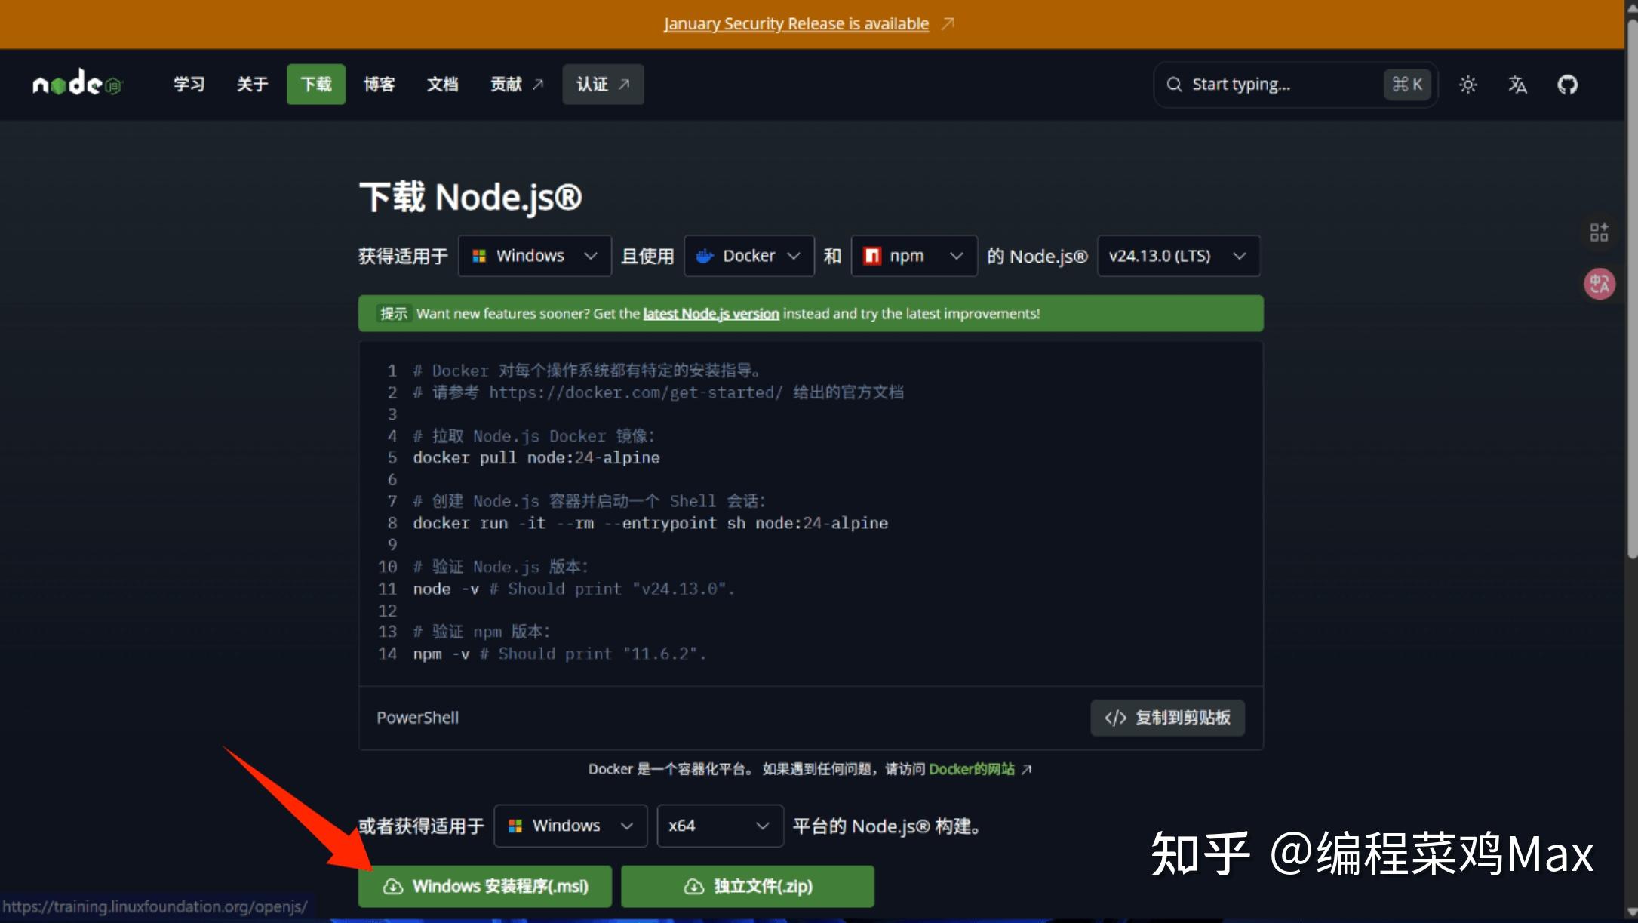This screenshot has width=1638, height=923.
Task: Select the 下载 nav tab
Action: click(x=315, y=84)
